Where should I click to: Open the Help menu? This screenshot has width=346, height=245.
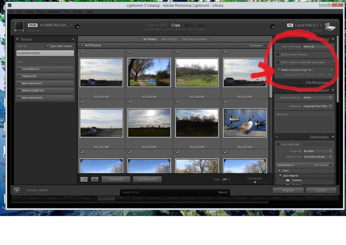click(x=89, y=11)
